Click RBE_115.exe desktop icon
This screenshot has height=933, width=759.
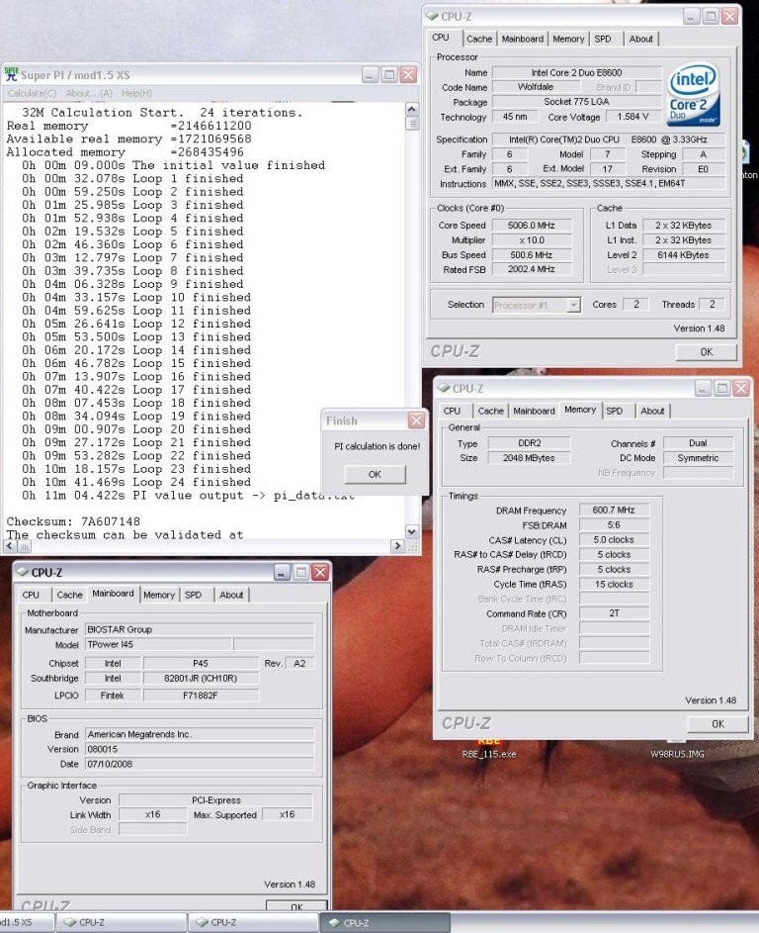point(488,749)
